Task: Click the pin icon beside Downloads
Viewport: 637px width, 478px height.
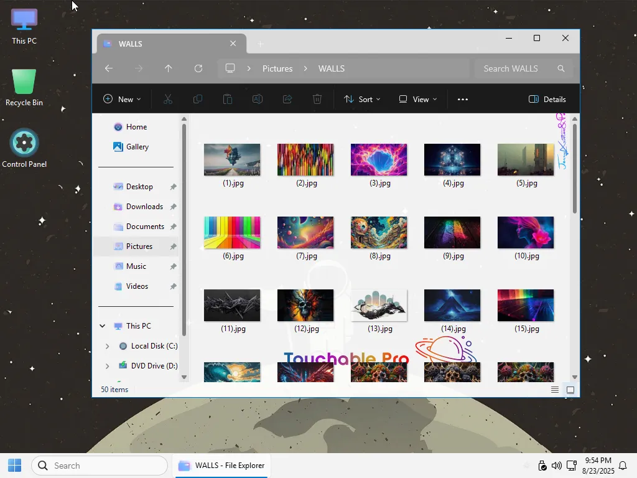Action: coord(173,207)
